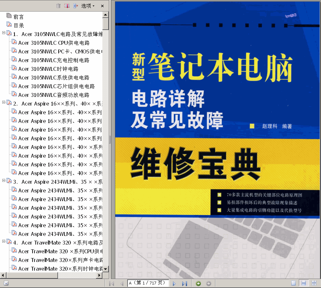Close the bookmarks panel

(102, 6)
